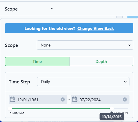The image size is (138, 122).
Task: Clear the 12/01/1961 start date
Action: (63, 99)
